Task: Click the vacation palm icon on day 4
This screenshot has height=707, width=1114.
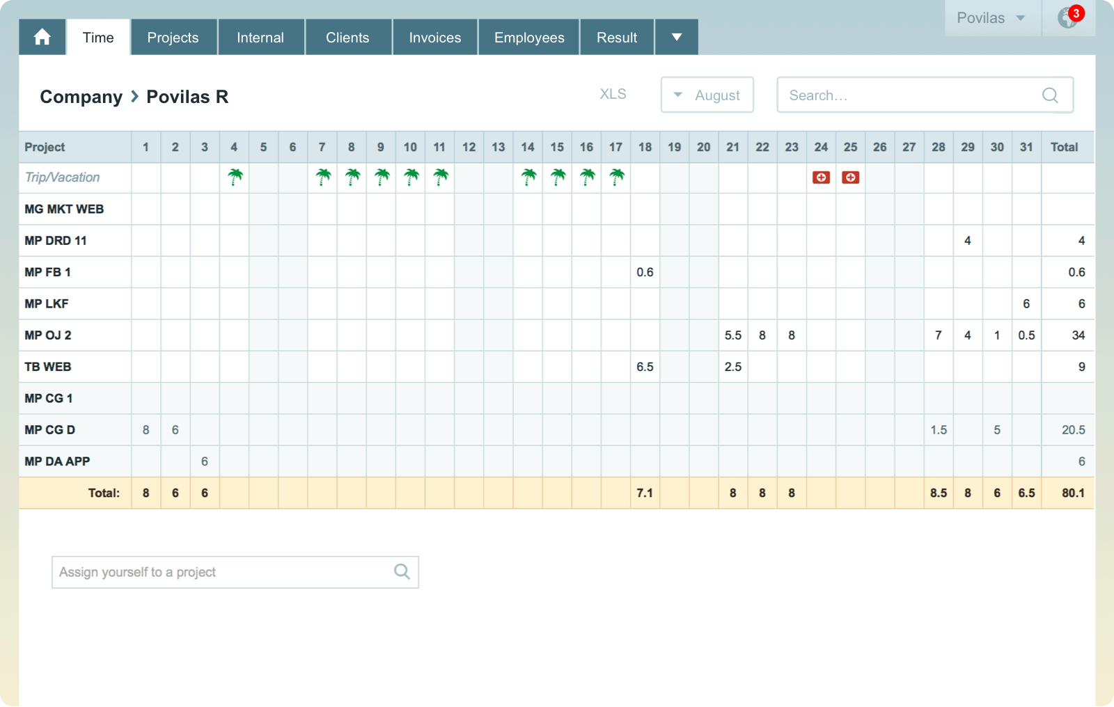Action: (234, 177)
